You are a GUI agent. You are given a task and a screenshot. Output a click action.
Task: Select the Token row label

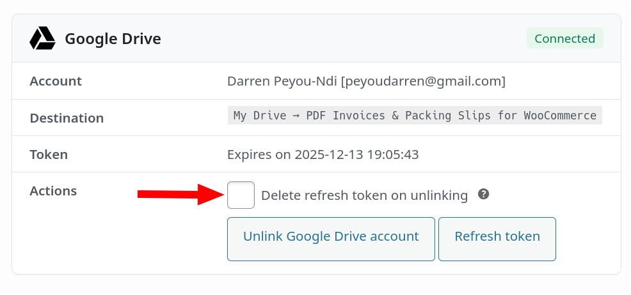[49, 155]
